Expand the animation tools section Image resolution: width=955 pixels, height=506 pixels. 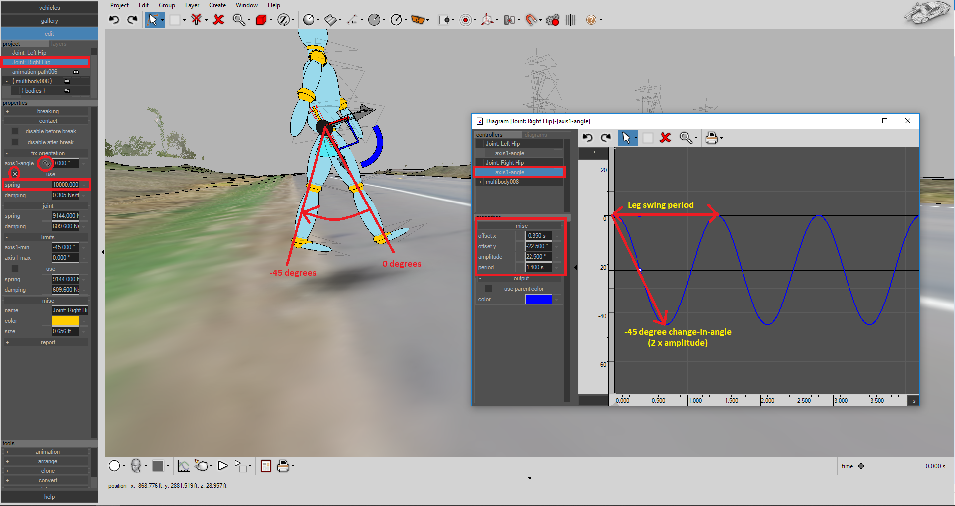[7, 452]
